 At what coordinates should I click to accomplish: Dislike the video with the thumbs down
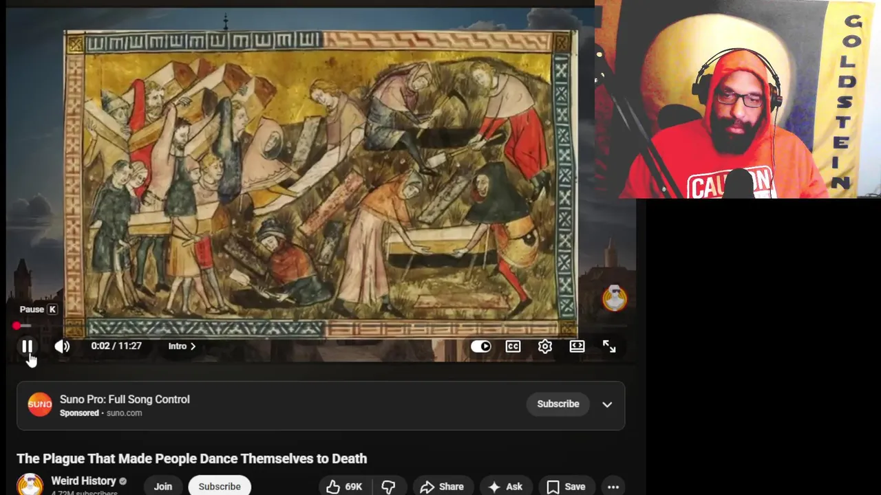388,486
